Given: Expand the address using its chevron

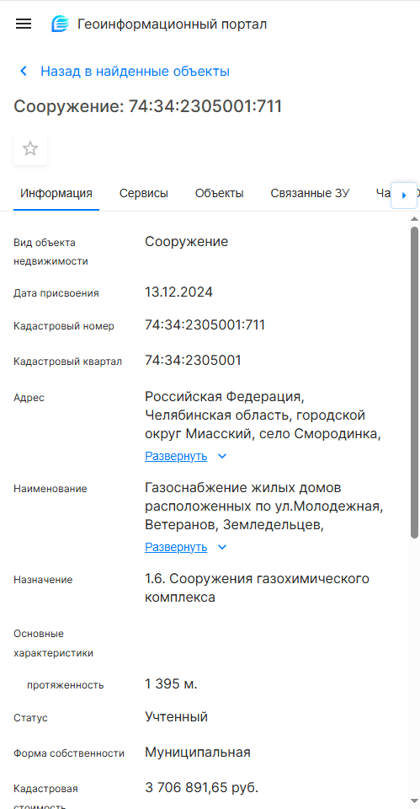Looking at the screenshot, I should click(x=222, y=457).
